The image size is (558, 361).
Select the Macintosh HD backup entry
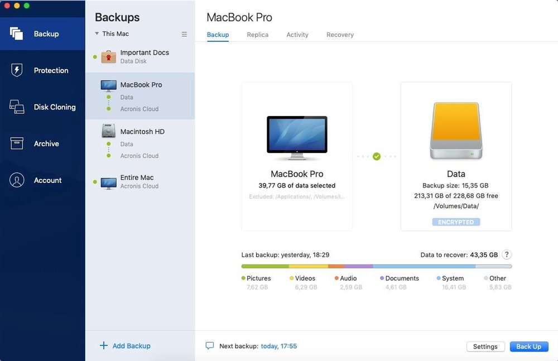pos(142,132)
